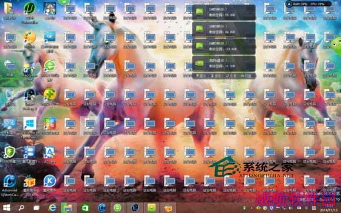The image size is (341, 213).
Task: Launch the green lightning shield shortcut
Action: click(x=9, y=152)
